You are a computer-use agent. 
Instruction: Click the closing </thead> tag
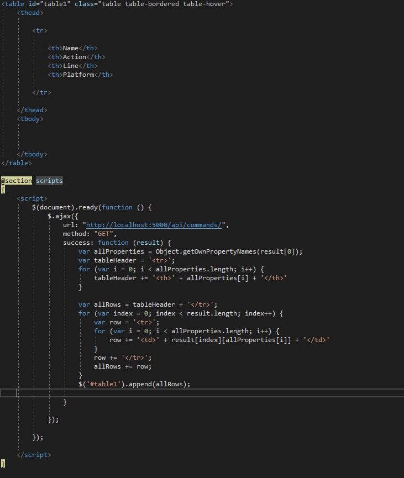[32, 110]
